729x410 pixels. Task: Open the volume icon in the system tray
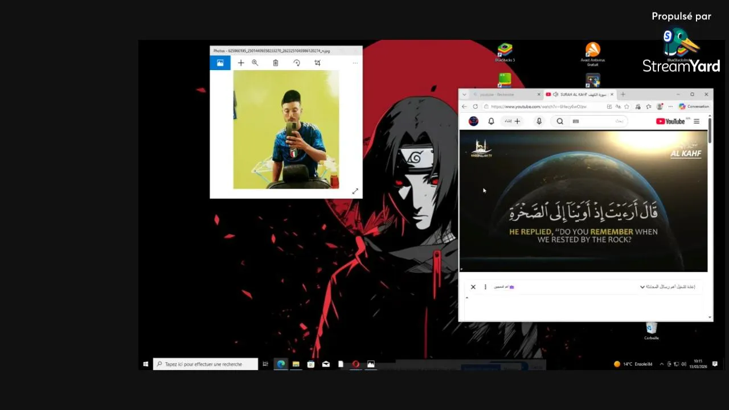(683, 364)
